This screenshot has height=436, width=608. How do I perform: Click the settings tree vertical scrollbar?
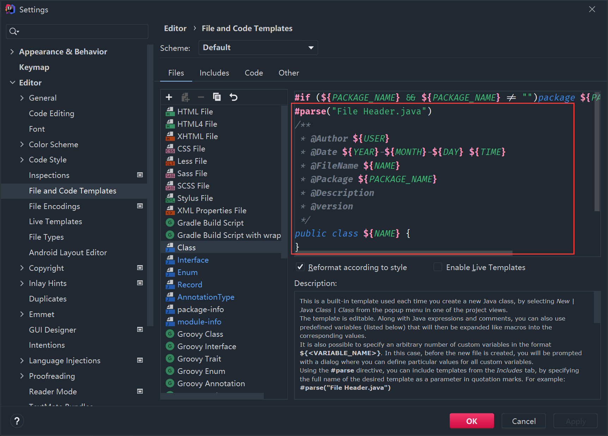click(150, 185)
